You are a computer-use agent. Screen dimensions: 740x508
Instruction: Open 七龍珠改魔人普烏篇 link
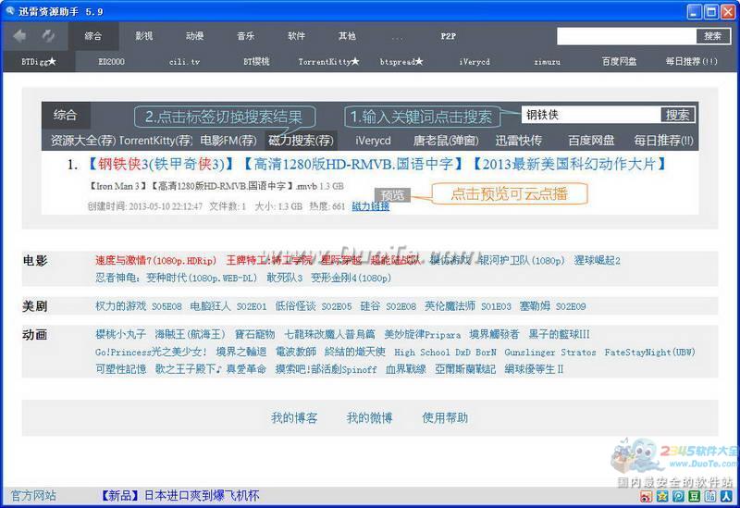point(330,334)
